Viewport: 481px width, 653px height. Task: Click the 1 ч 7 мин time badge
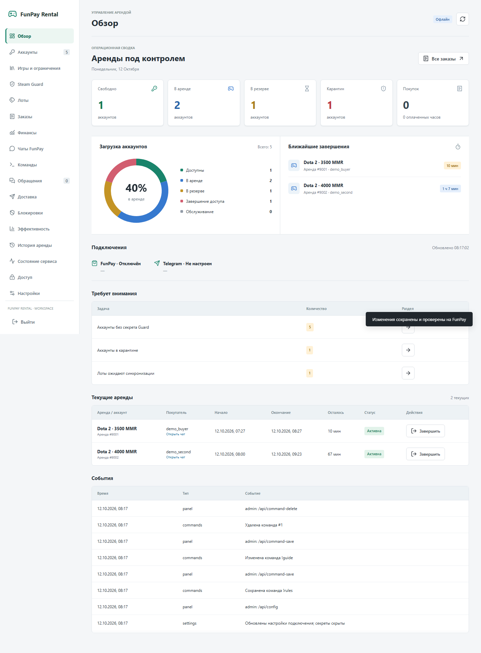[450, 189]
